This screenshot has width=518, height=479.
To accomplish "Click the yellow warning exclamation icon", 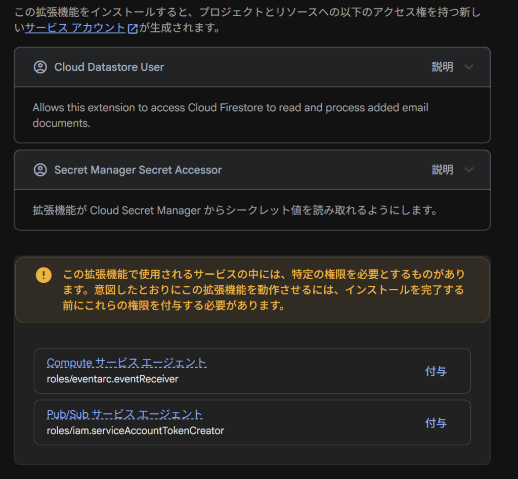I will tap(44, 275).
